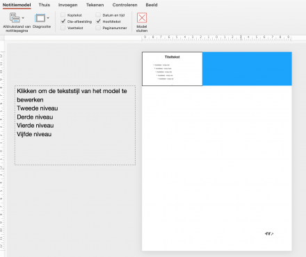Image resolution: width=306 pixels, height=257 pixels.
Task: Enable the Voettekst checkbox
Action: (63, 28)
